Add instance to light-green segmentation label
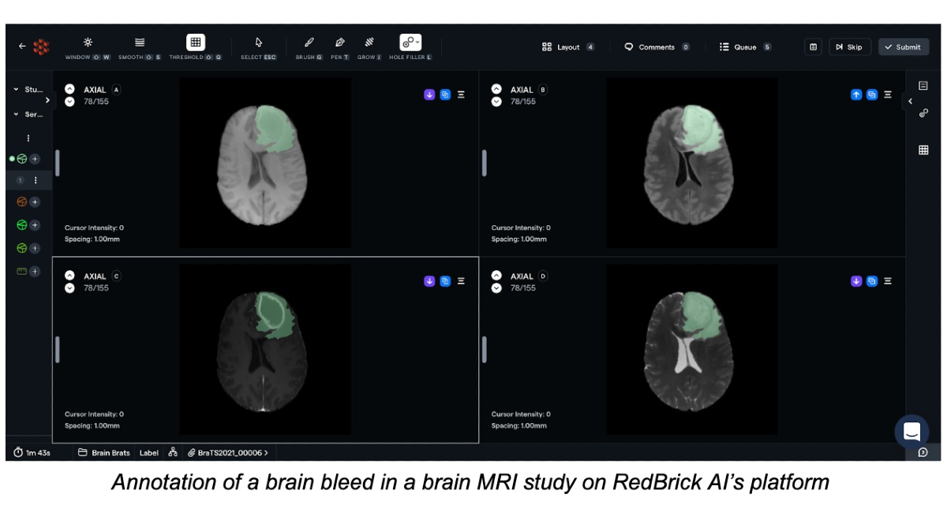 (x=35, y=159)
